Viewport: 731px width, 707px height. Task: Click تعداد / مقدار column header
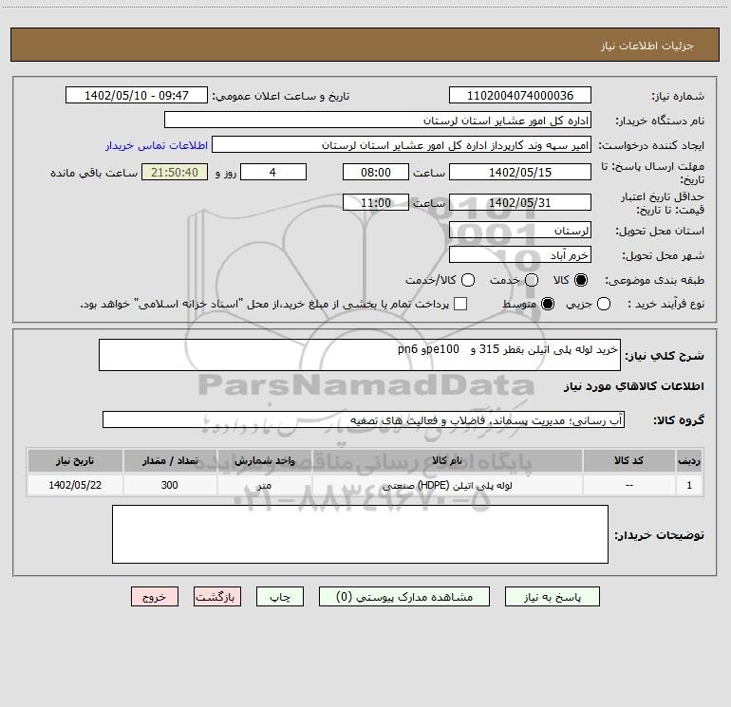click(x=170, y=460)
